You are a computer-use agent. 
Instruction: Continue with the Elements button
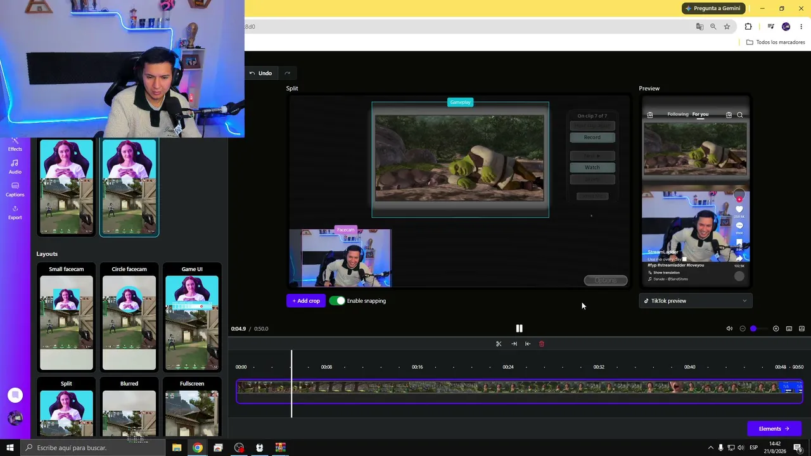[774, 429]
